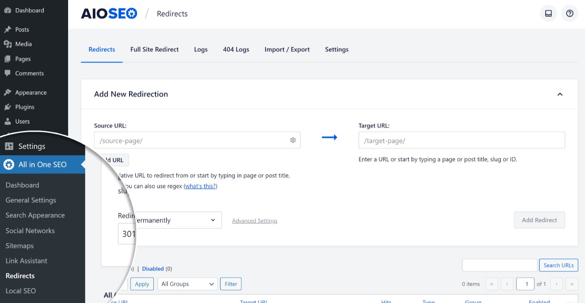Viewport: 585px width, 303px height.
Task: Click the search URLs text box
Action: 499,265
